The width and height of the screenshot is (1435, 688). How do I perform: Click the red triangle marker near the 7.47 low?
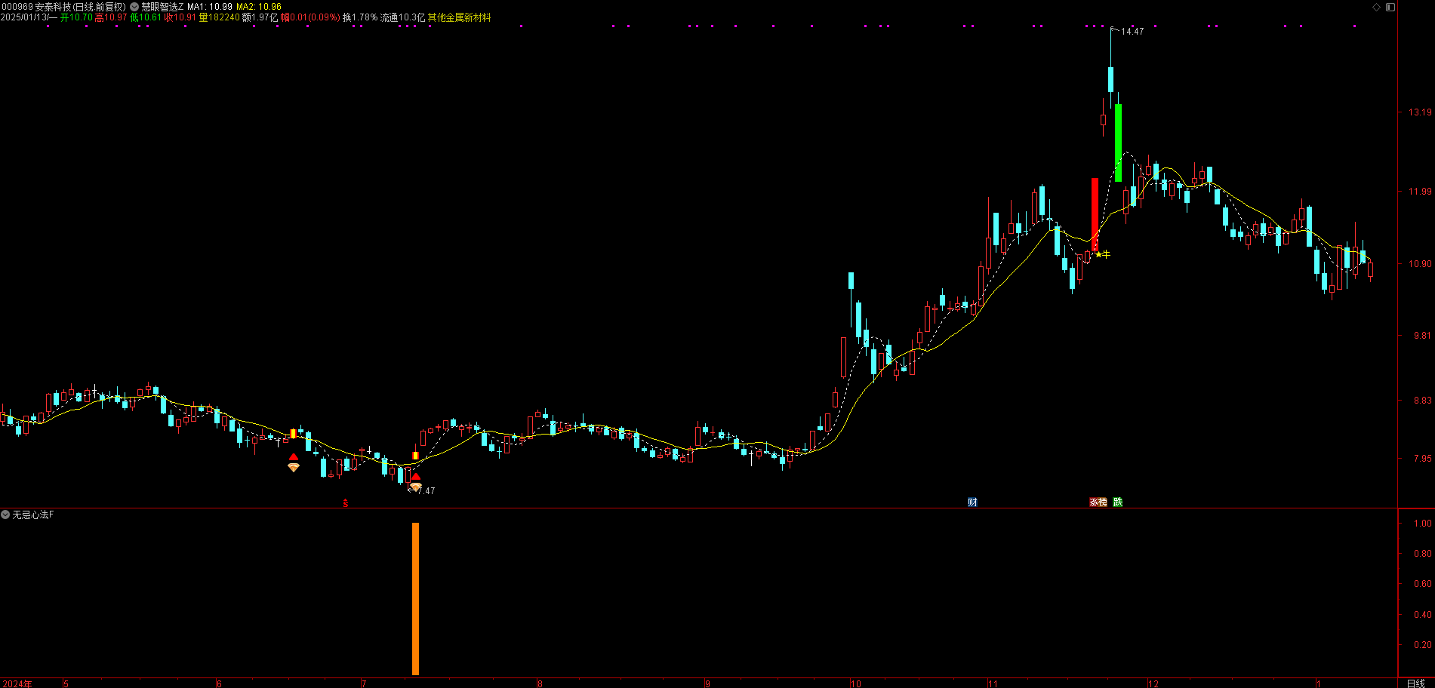(415, 477)
